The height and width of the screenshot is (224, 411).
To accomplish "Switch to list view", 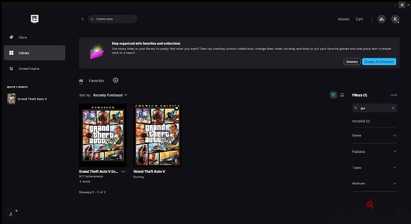I will point(342,95).
